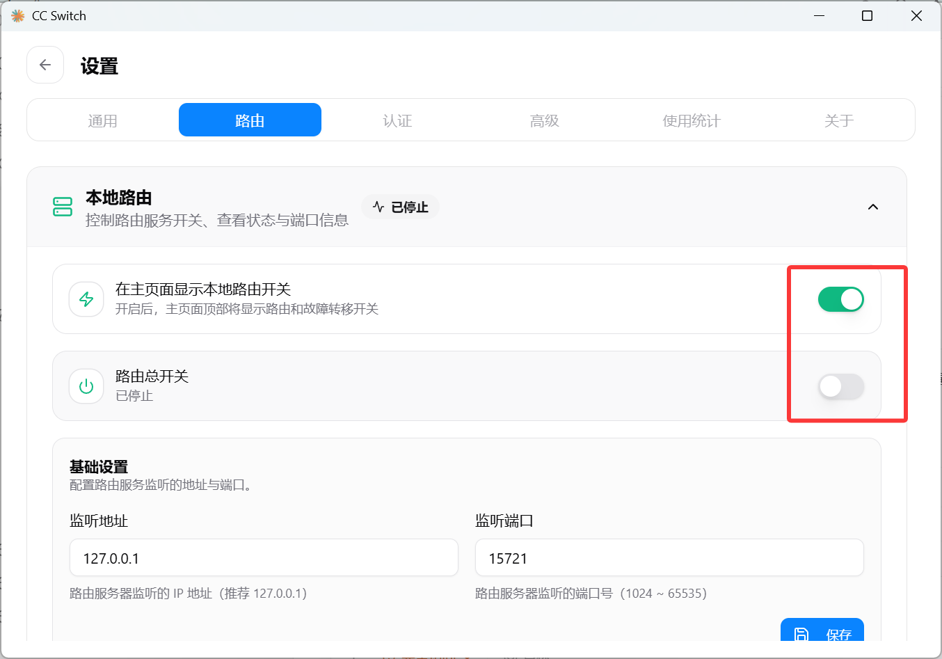Click 已停止 text under 路由总开关
The image size is (942, 659).
point(134,396)
